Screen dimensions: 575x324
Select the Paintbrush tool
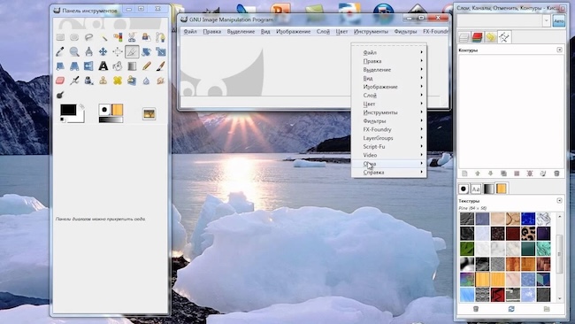[161, 66]
